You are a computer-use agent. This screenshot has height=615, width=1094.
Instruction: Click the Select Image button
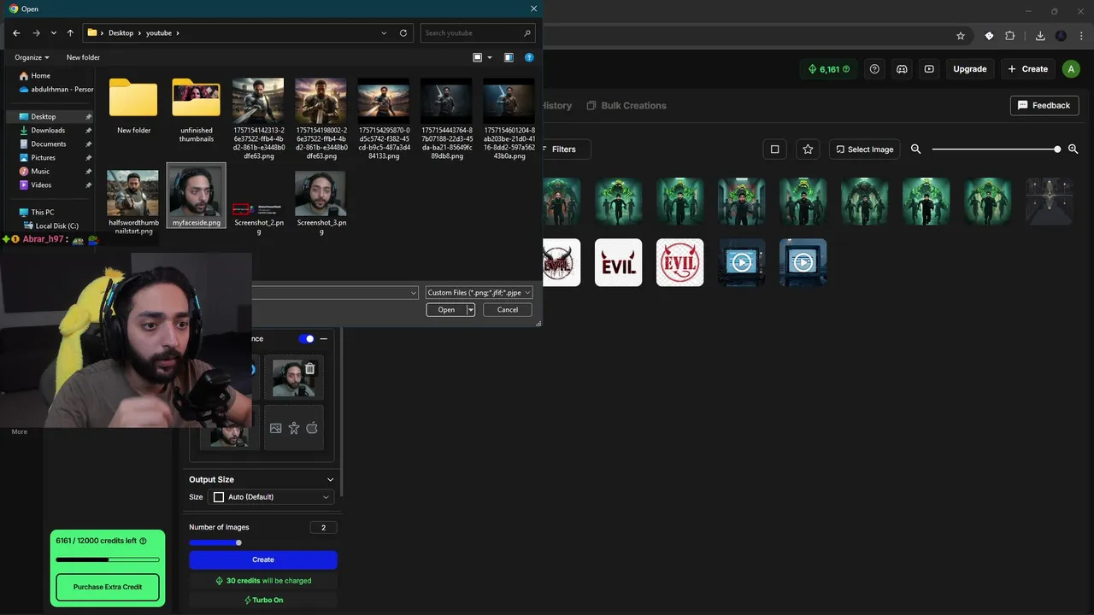[x=864, y=149]
